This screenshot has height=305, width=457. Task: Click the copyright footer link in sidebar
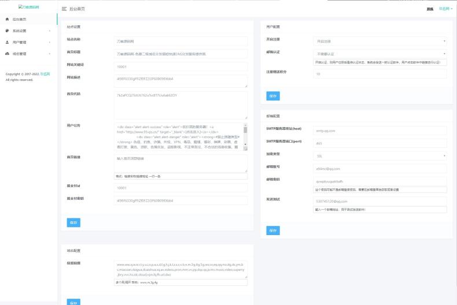[x=45, y=74]
